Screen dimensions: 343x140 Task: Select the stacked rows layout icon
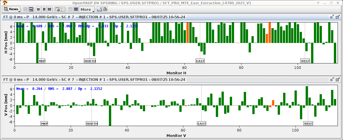coord(44,9)
